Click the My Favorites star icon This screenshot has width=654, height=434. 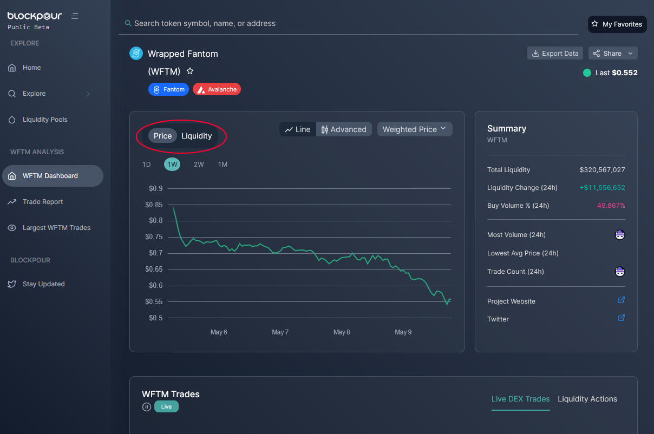(x=595, y=24)
